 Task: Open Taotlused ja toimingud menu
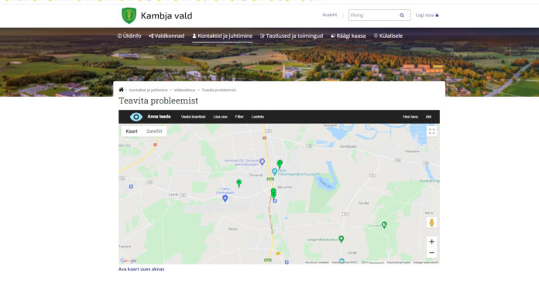[291, 36]
